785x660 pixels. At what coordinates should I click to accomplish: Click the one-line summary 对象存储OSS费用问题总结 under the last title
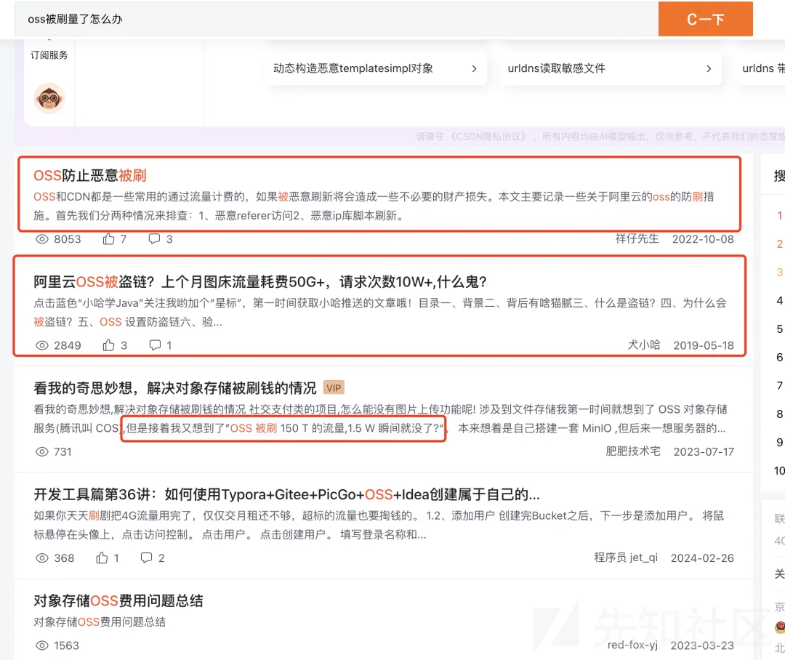100,622
